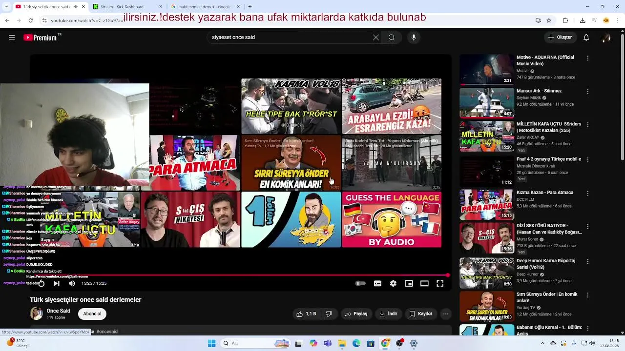Open options for MİLLETİN KAFA UÇTU video
625x351 pixels.
coord(588,125)
